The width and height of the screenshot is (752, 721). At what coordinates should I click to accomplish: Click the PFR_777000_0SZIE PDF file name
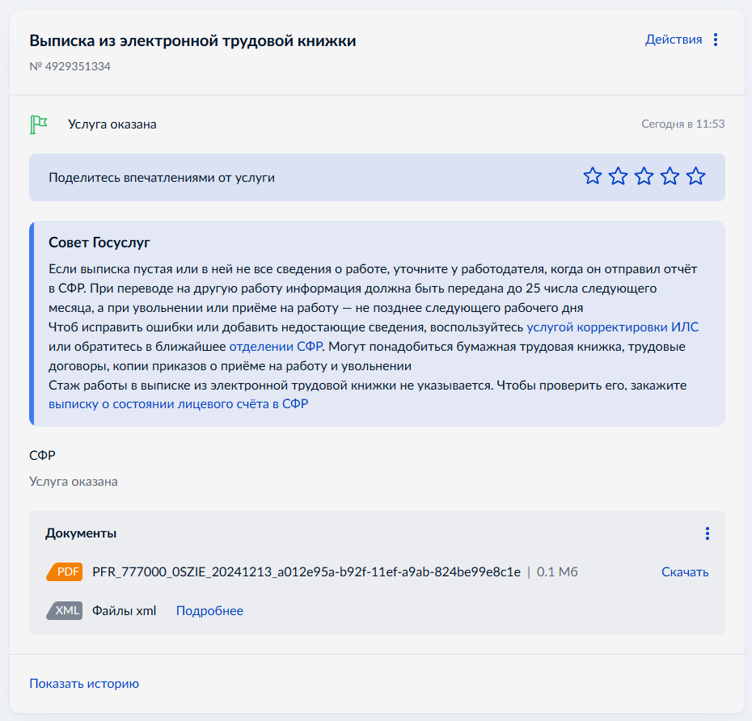click(x=306, y=572)
